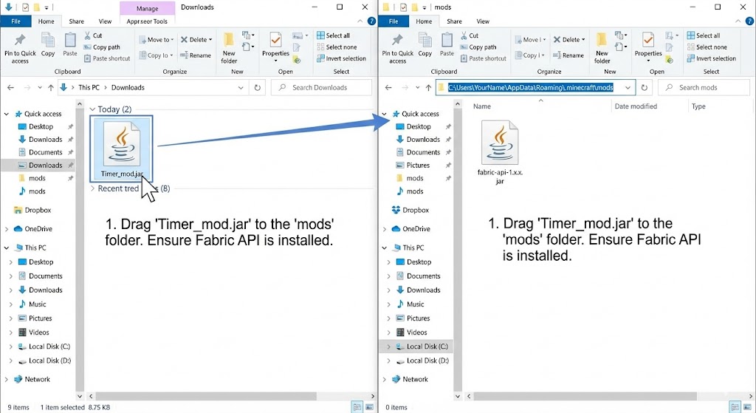
Task: Click Back arrow in Downloads window
Action: [x=10, y=87]
